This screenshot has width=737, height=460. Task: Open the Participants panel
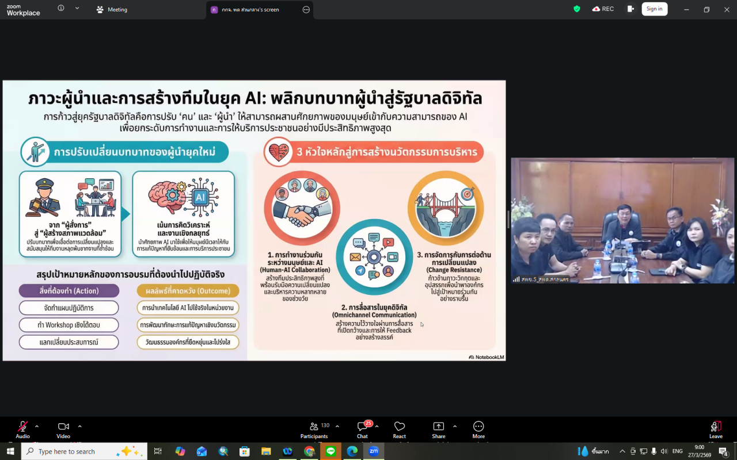pyautogui.click(x=314, y=428)
